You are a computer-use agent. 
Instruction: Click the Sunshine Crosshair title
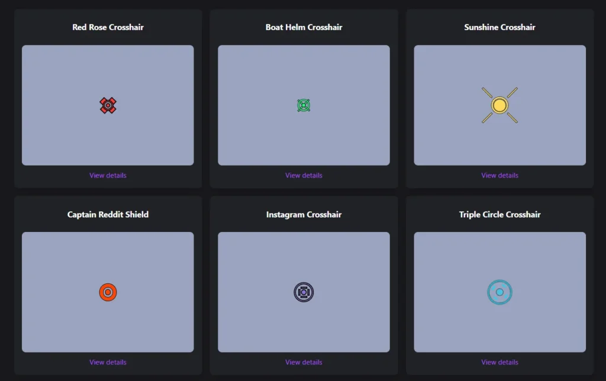click(499, 27)
